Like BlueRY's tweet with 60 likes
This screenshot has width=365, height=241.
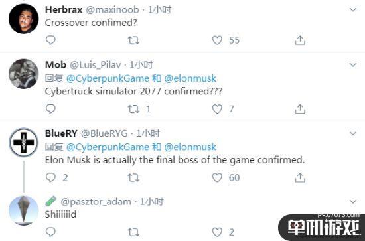point(217,178)
